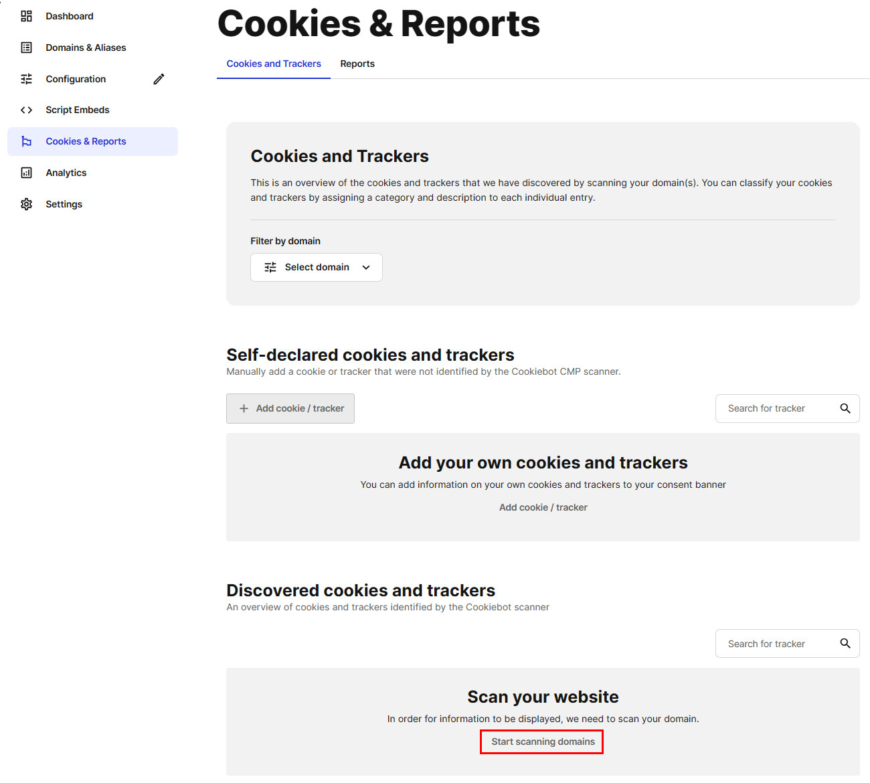
Task: Click the pencil edit icon beside Configuration
Action: pyautogui.click(x=159, y=78)
